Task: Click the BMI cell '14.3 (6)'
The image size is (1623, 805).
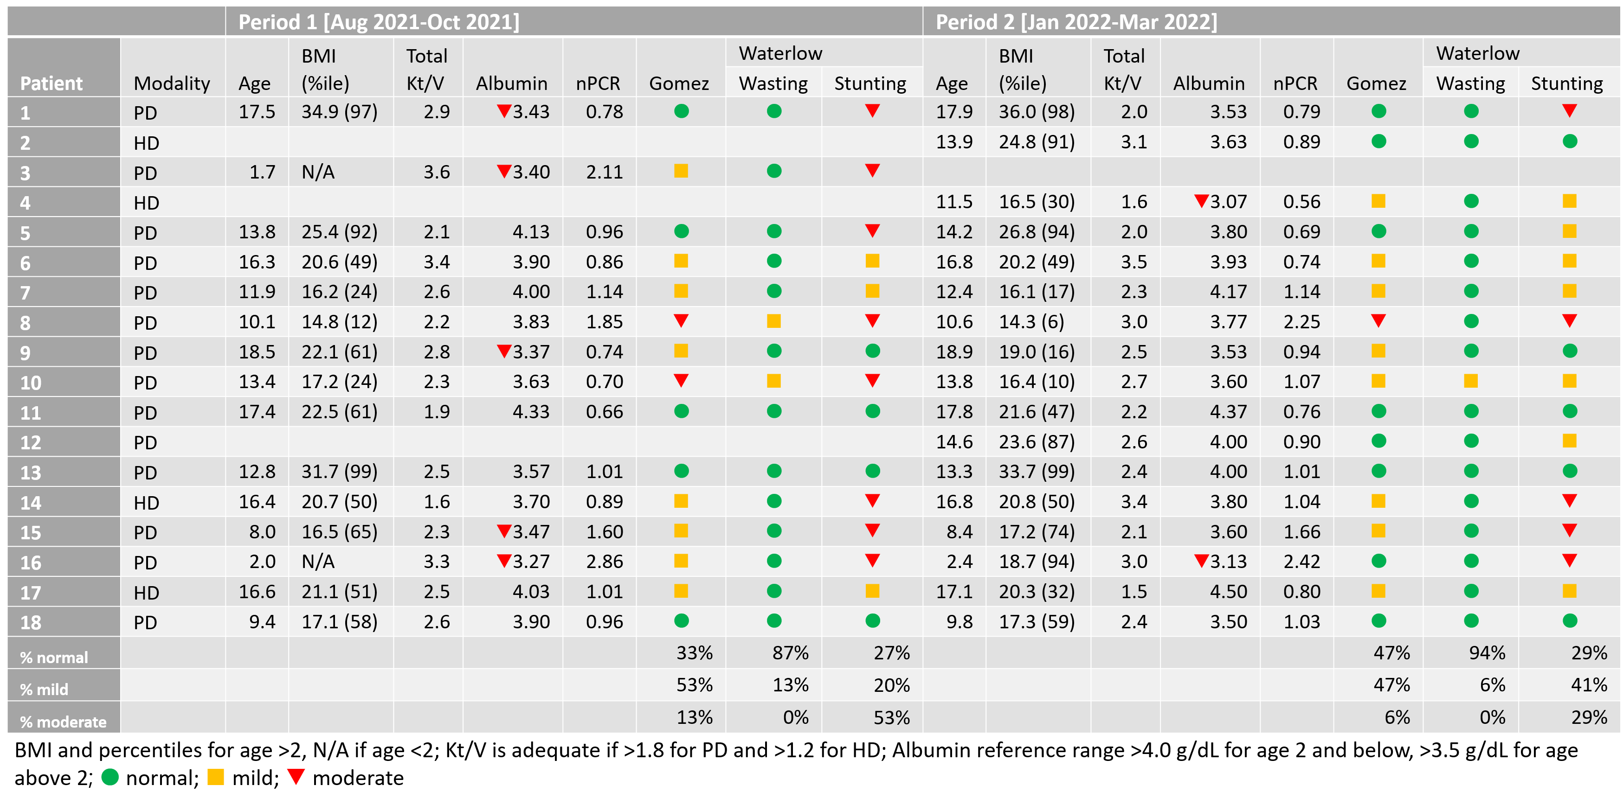Action: click(x=1031, y=322)
